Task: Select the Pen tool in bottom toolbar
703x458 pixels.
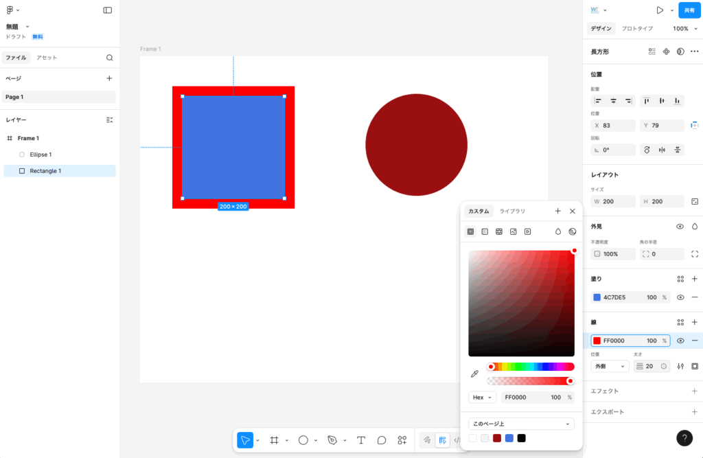Action: (332, 440)
